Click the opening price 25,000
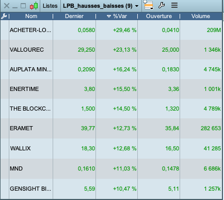Screen dimensions: 224x200 170,50
